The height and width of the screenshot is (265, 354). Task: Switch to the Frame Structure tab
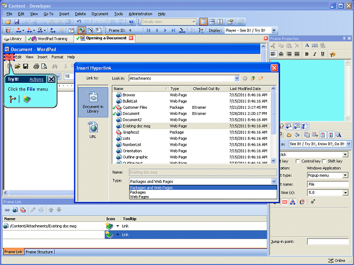click(39, 252)
